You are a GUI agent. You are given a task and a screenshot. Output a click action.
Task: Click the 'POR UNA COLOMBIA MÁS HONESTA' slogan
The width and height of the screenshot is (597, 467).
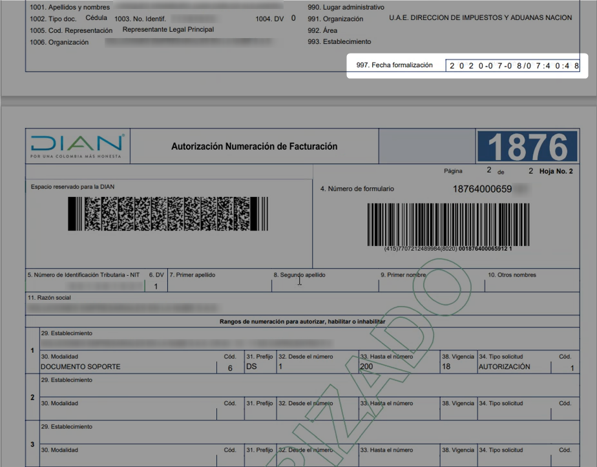(x=76, y=156)
